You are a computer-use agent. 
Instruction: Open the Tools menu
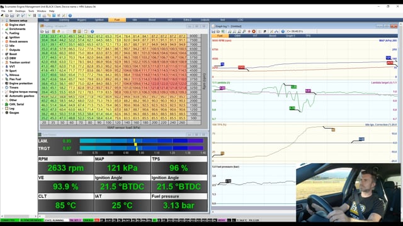pos(31,11)
